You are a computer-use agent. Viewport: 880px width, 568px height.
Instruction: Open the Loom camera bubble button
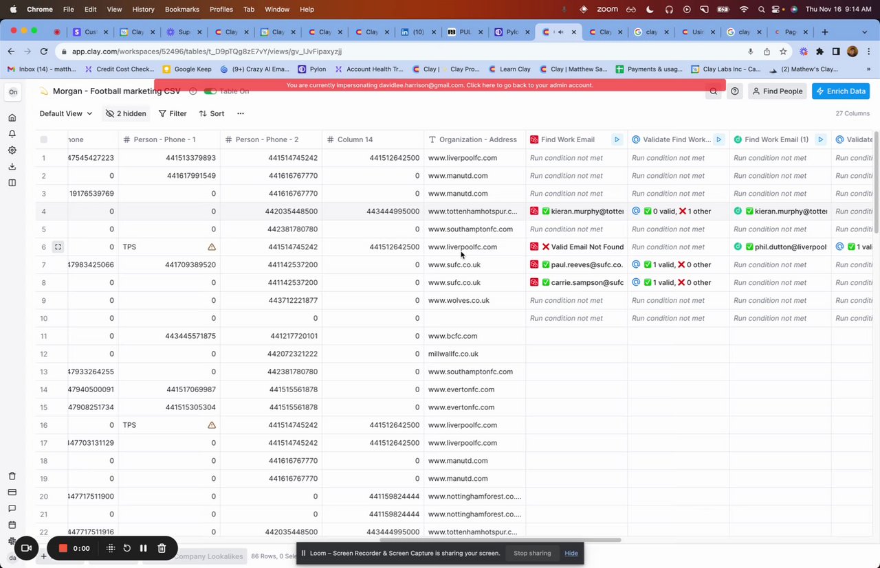tap(27, 548)
